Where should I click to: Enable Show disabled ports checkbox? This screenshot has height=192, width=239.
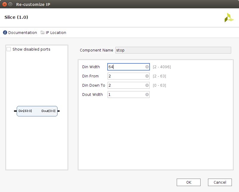(9, 49)
